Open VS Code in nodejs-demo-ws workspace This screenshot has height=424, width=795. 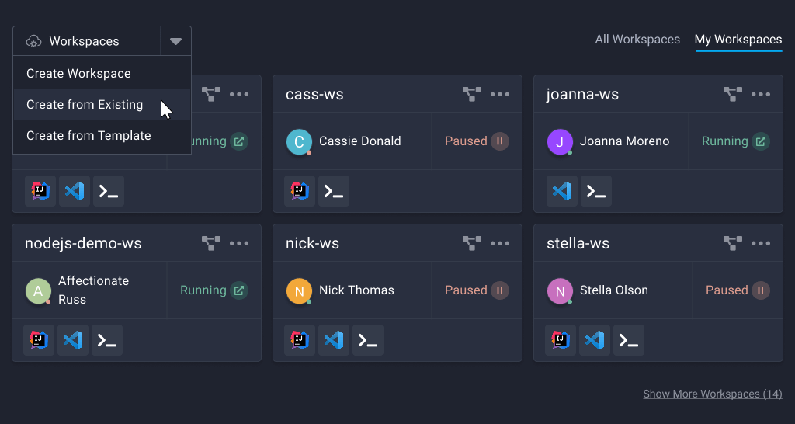pyautogui.click(x=73, y=340)
